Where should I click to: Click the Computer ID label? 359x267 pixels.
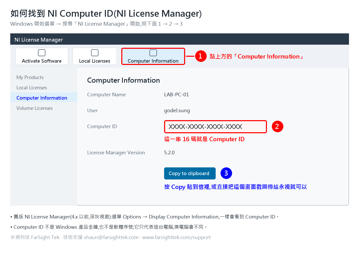pos(102,126)
